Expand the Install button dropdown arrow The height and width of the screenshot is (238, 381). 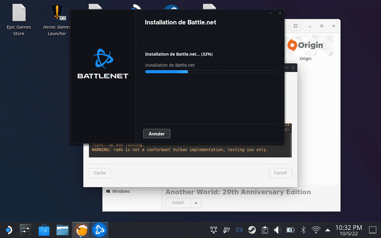(196, 203)
